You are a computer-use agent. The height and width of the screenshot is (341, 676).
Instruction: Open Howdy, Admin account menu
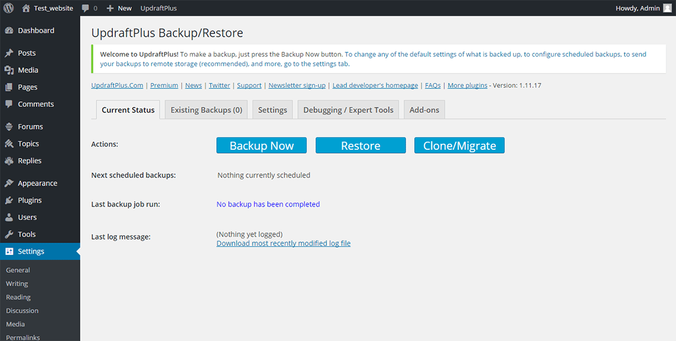[643, 8]
